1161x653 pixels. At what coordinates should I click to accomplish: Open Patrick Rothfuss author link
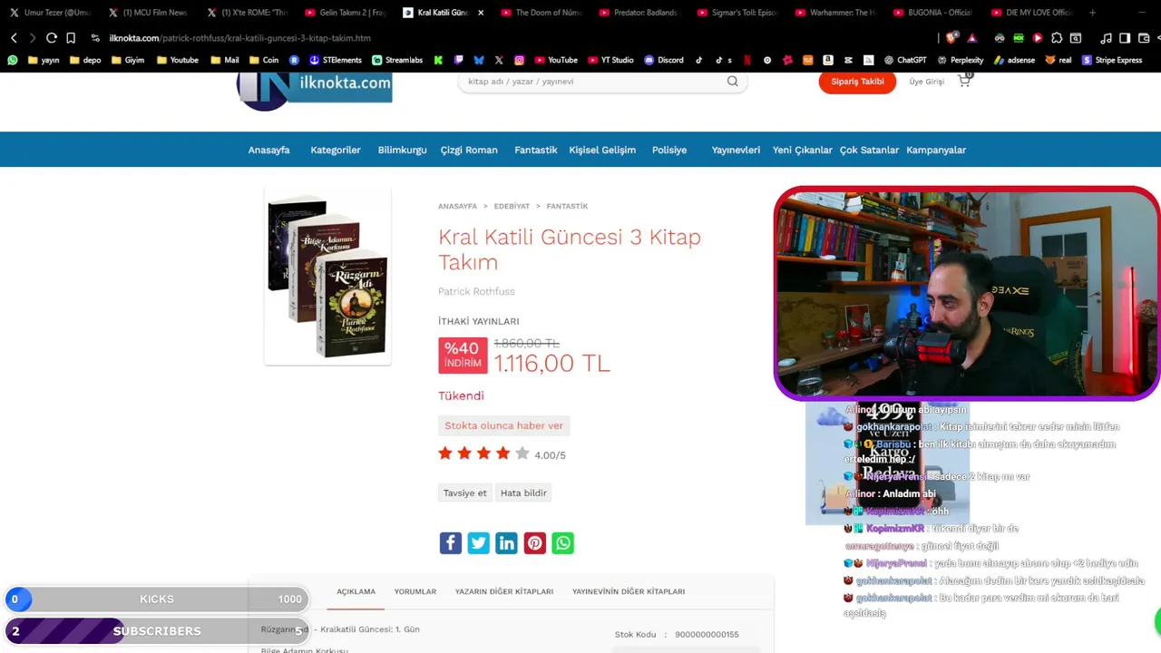click(x=476, y=291)
